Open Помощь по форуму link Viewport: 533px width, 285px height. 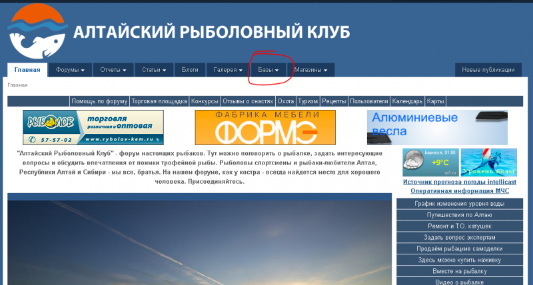[99, 101]
